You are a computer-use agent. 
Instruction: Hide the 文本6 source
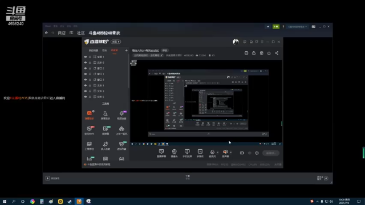click(x=86, y=63)
